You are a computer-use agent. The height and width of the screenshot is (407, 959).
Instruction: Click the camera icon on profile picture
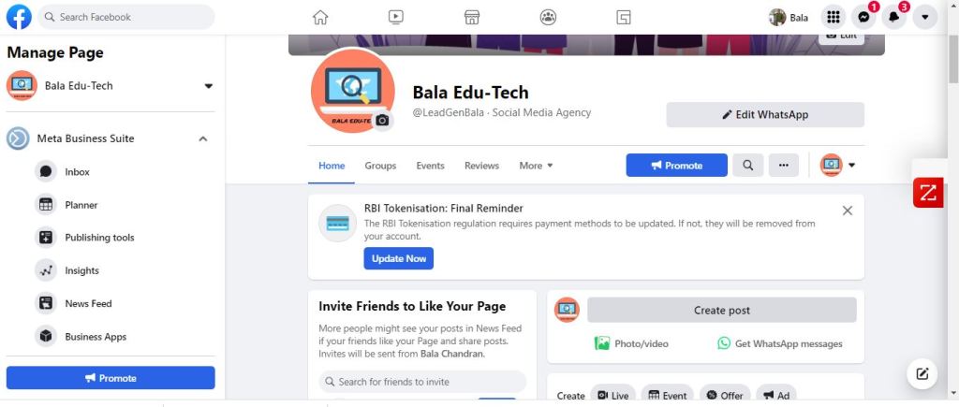point(382,121)
